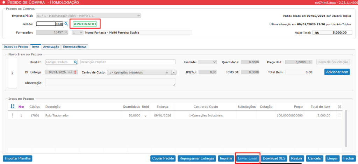Click the Adicionar Item button
This screenshot has height=164, width=358.
[x=337, y=72]
